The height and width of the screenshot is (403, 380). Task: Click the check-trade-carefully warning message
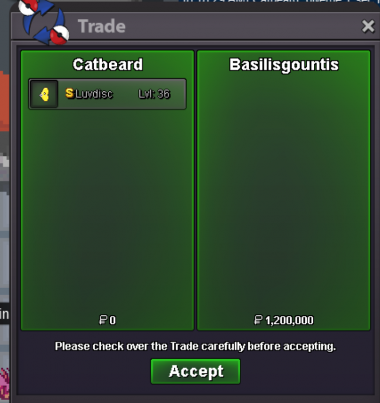[x=195, y=346]
